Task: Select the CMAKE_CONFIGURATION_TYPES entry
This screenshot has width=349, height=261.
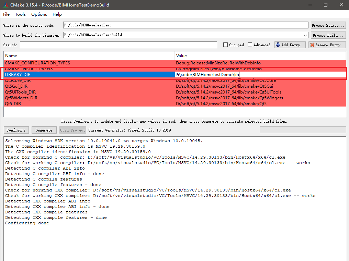Action: [x=37, y=63]
